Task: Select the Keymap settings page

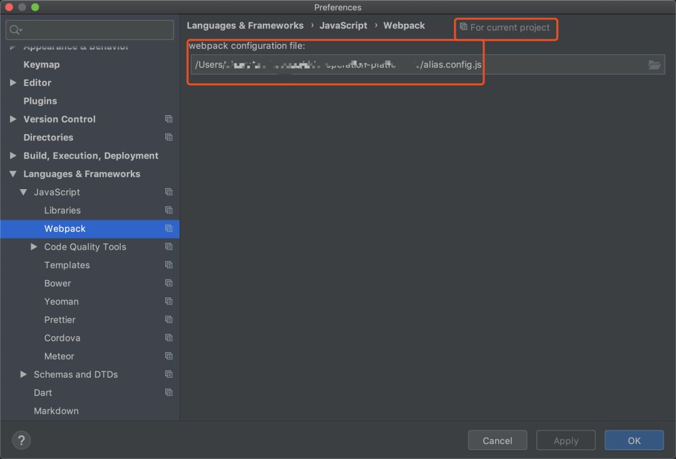Action: [x=41, y=64]
